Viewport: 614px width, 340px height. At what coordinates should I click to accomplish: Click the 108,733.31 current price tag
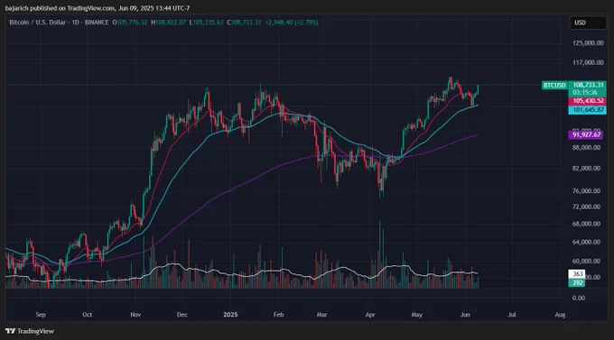coord(588,86)
